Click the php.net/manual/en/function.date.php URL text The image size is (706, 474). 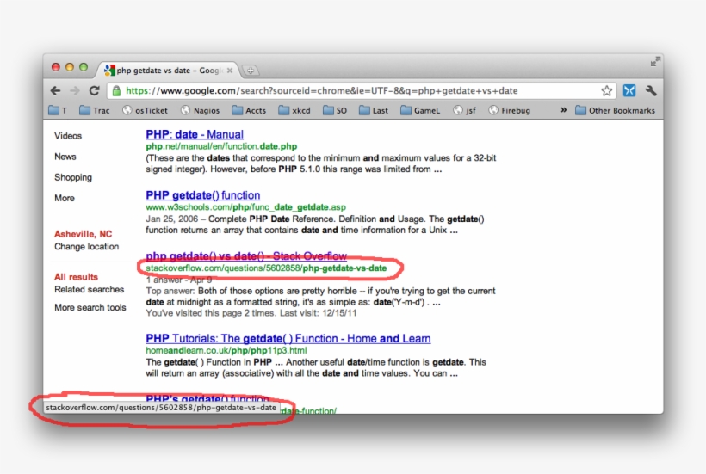point(221,146)
